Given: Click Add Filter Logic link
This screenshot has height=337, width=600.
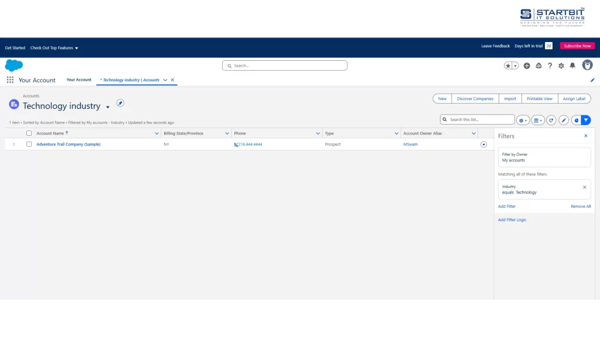Looking at the screenshot, I should [512, 220].
